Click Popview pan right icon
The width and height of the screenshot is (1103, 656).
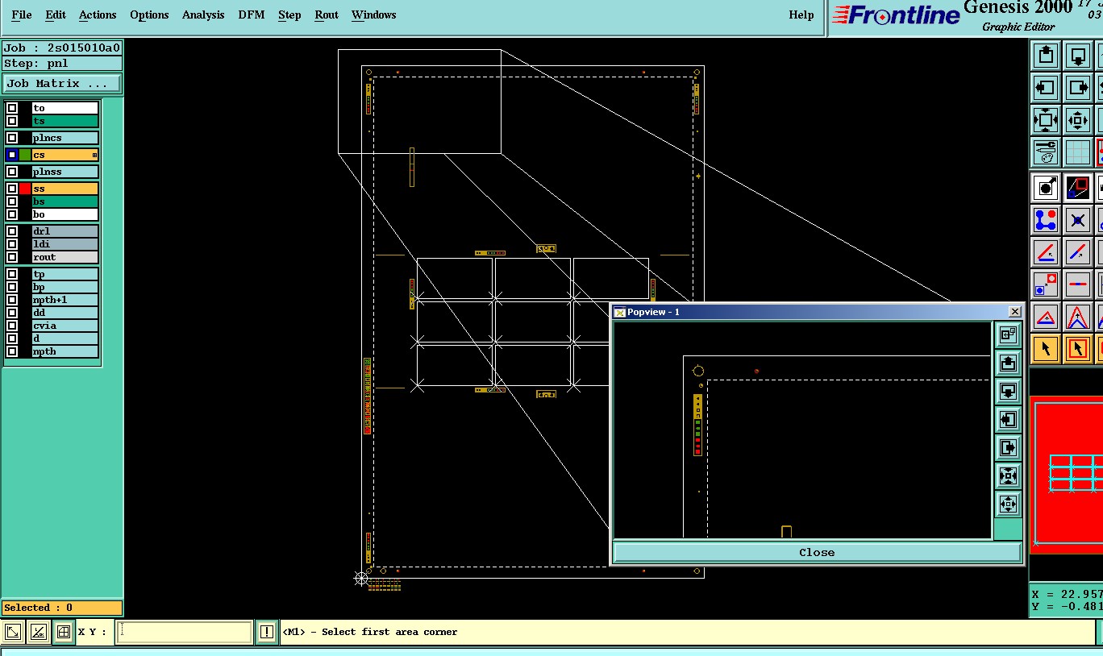tap(1008, 447)
